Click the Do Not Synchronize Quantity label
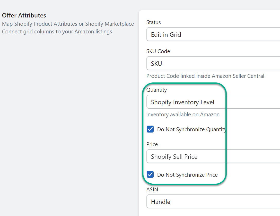Image resolution: width=280 pixels, height=216 pixels. pos(191,129)
